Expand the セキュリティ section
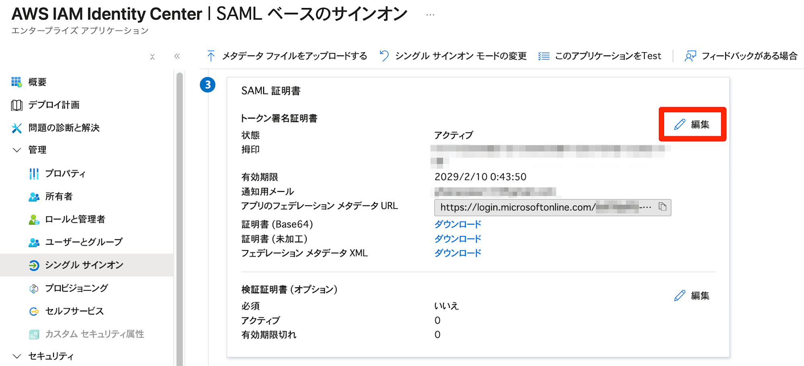 click(x=16, y=356)
